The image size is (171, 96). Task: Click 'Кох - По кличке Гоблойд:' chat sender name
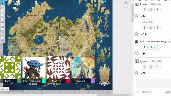click(153, 42)
